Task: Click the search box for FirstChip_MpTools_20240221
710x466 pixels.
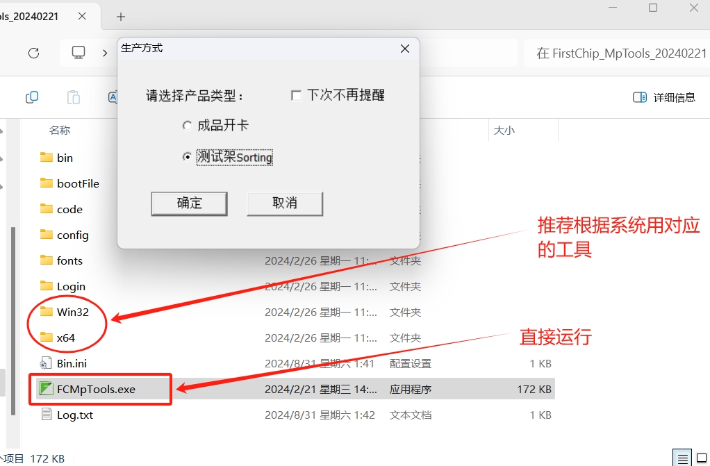Action: [x=618, y=53]
